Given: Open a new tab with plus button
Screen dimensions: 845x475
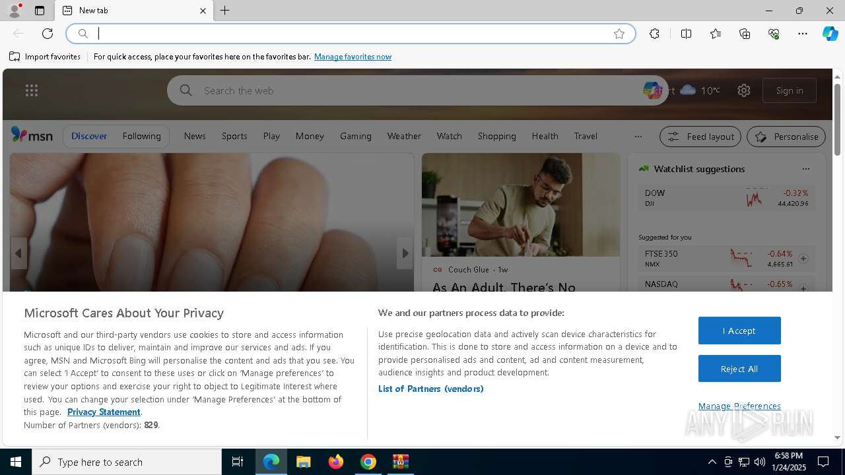Looking at the screenshot, I should (225, 11).
